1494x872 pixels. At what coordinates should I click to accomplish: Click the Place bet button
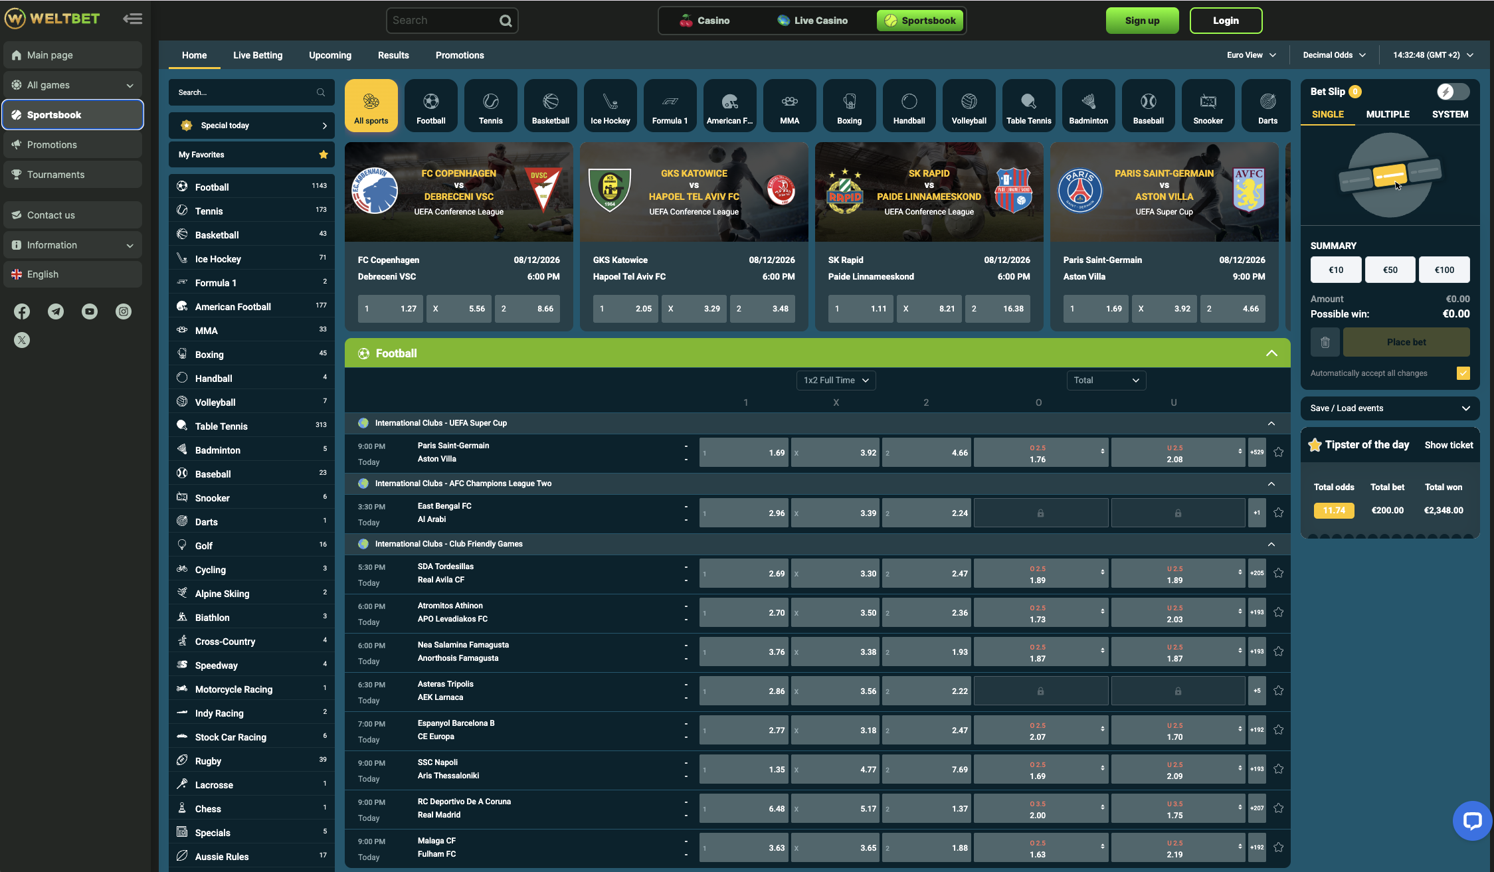coord(1406,342)
